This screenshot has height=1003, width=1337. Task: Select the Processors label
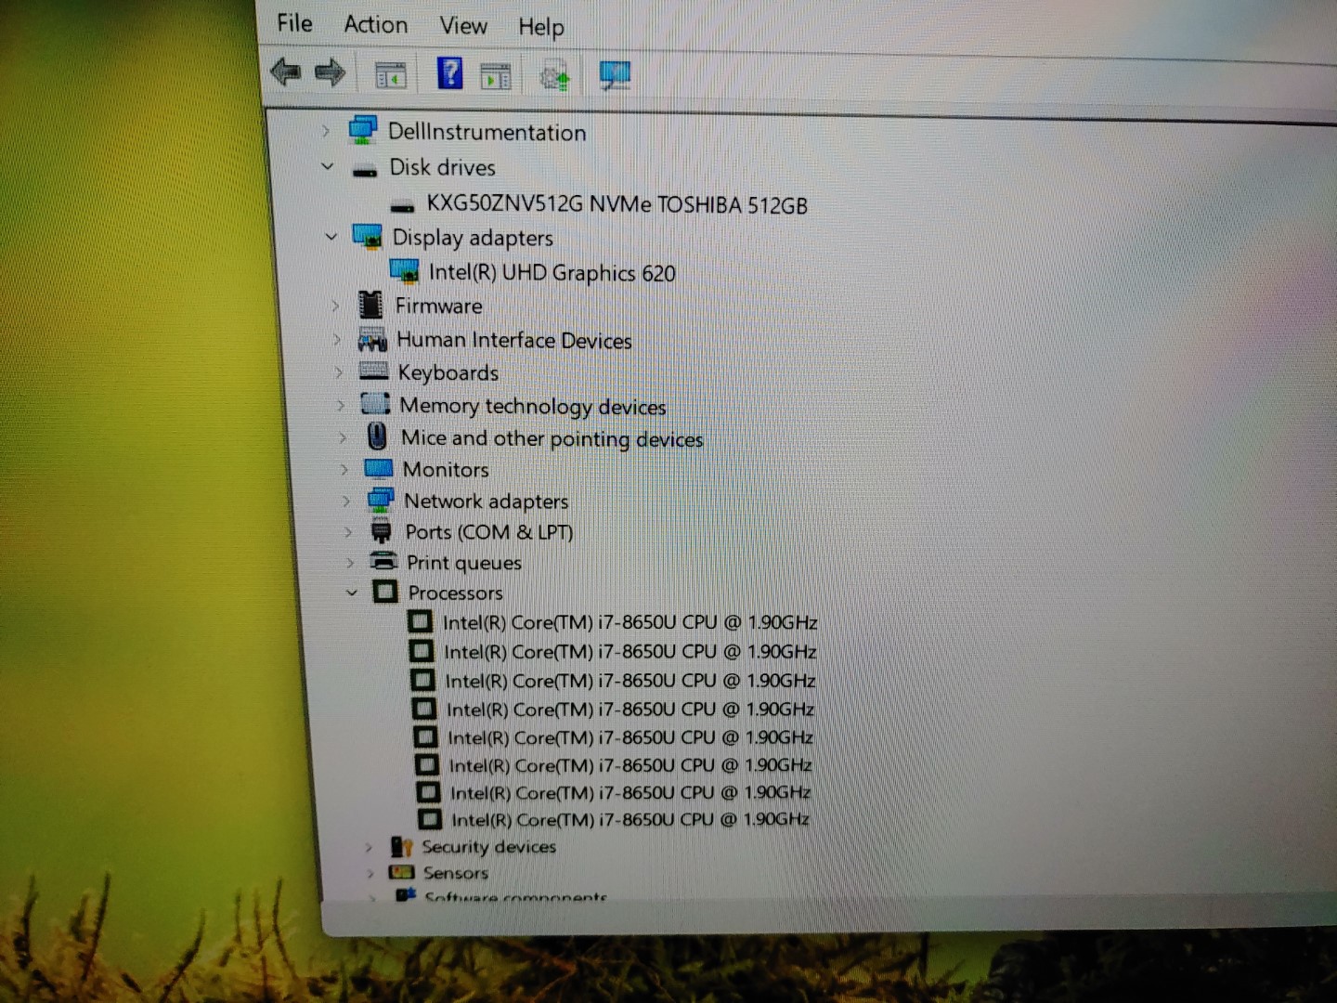(456, 593)
